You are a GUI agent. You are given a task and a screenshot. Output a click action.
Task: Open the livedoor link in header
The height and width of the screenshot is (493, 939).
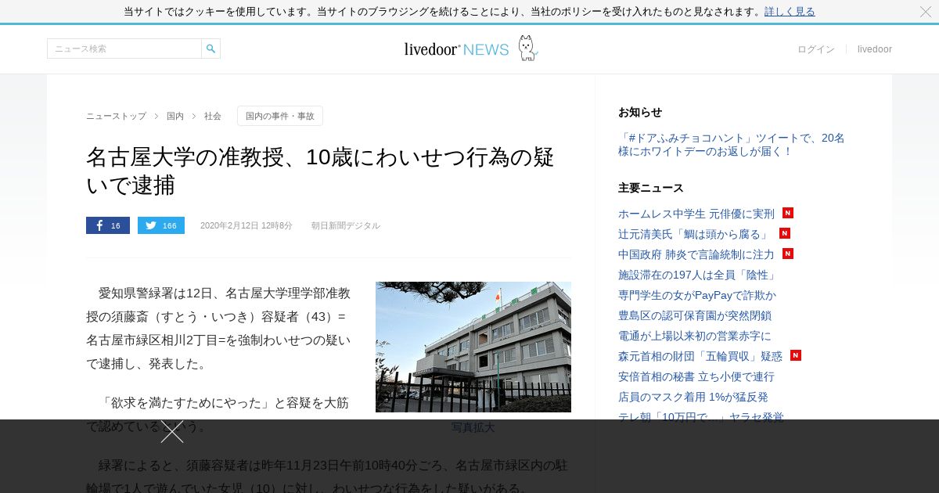click(x=875, y=49)
